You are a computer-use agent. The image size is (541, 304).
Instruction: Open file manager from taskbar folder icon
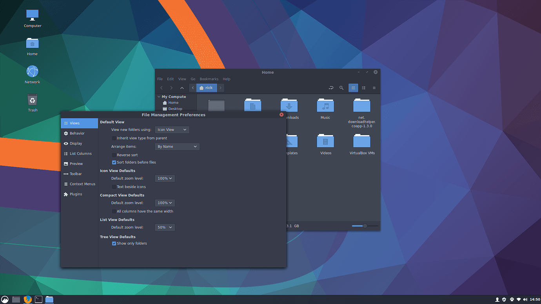coord(49,299)
